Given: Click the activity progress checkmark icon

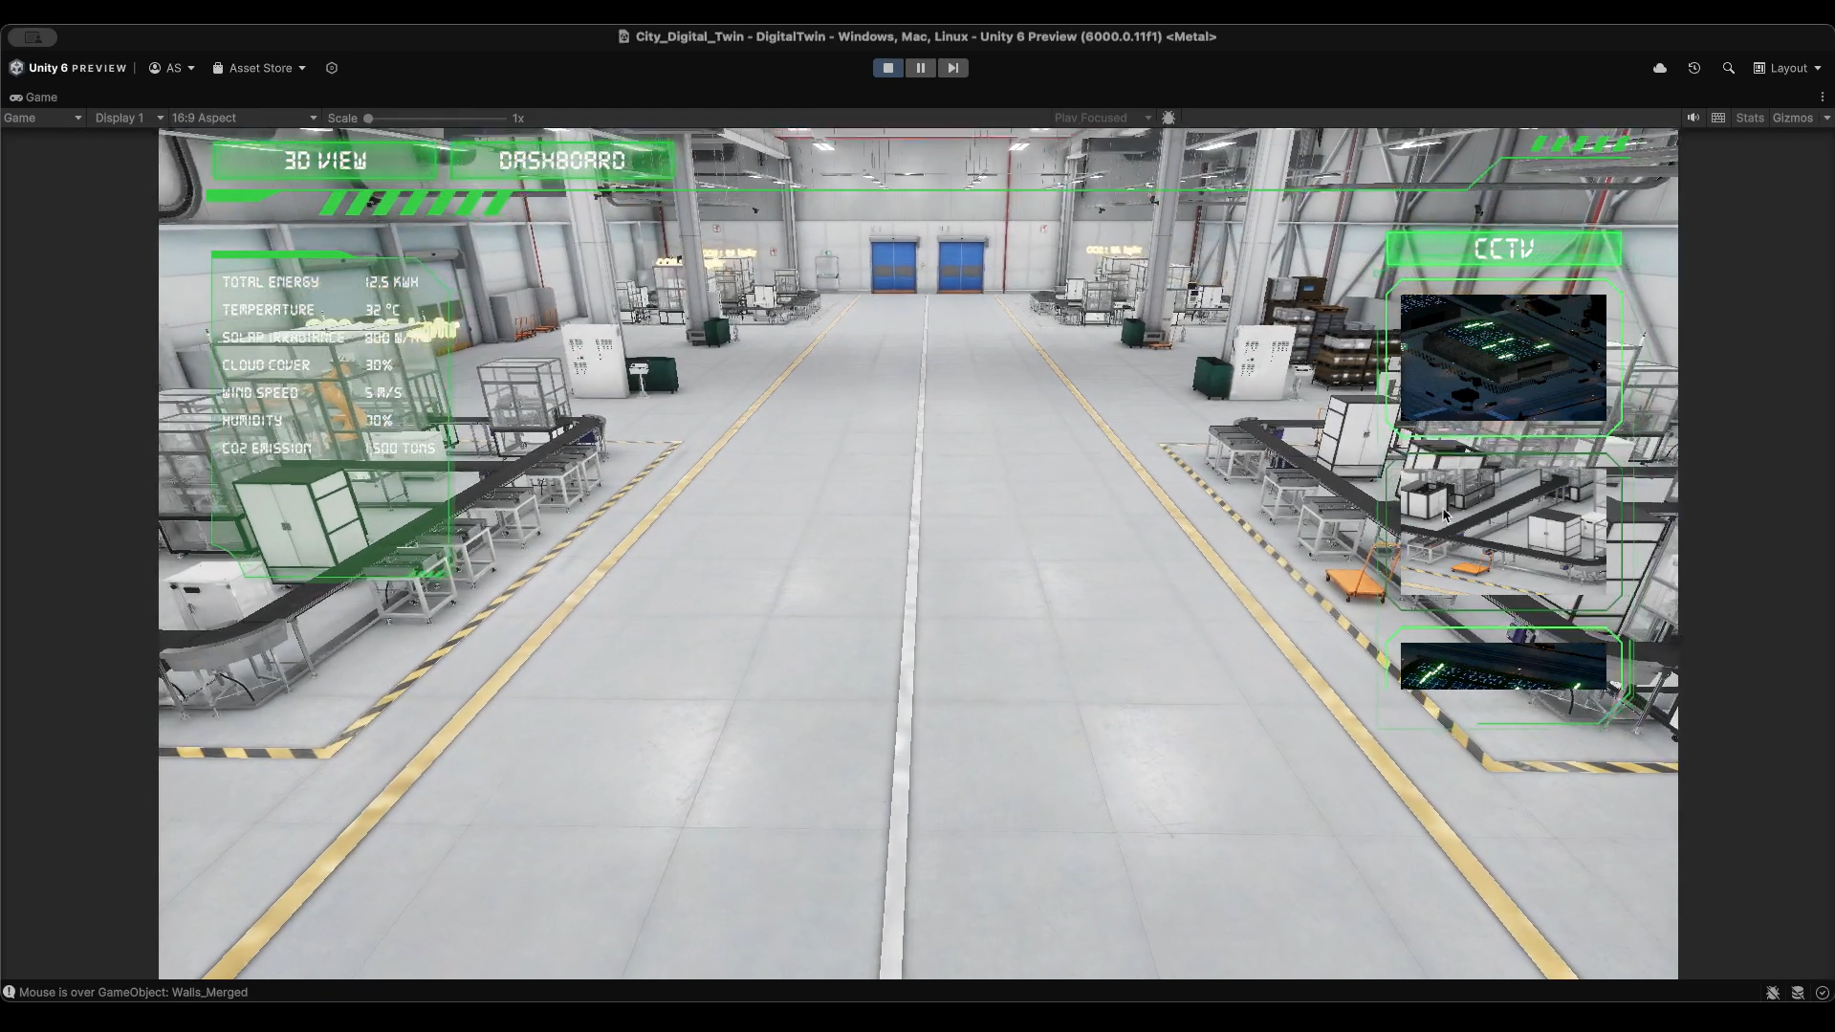Looking at the screenshot, I should (1823, 993).
